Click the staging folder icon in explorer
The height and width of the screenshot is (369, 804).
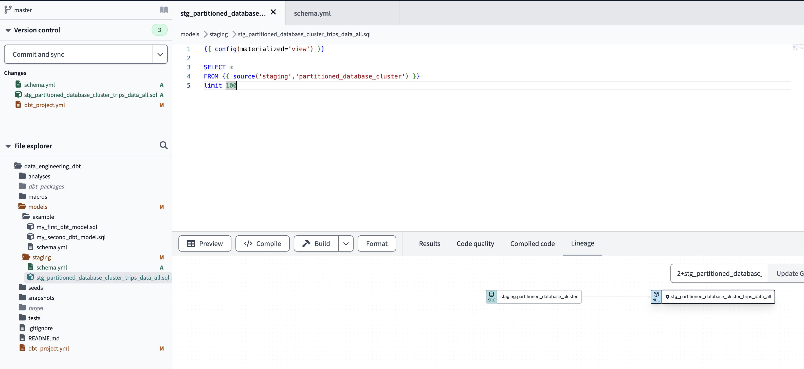(26, 257)
